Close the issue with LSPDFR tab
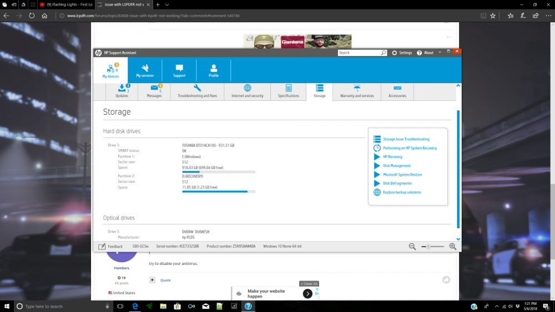This screenshot has width=555, height=312. [x=148, y=4]
